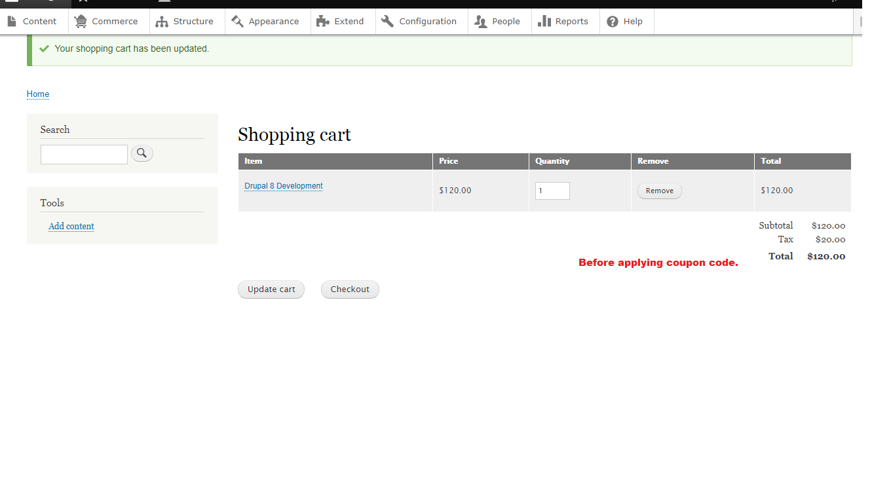Click inside the Quantity input field

[552, 191]
